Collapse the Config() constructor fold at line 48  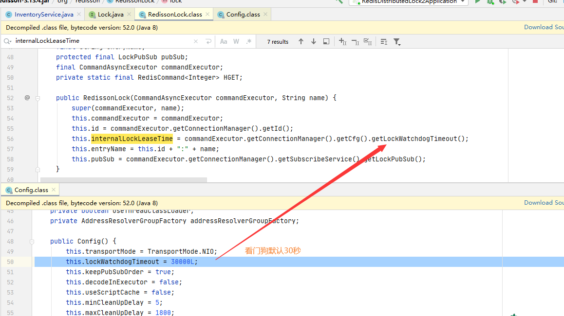(32, 242)
